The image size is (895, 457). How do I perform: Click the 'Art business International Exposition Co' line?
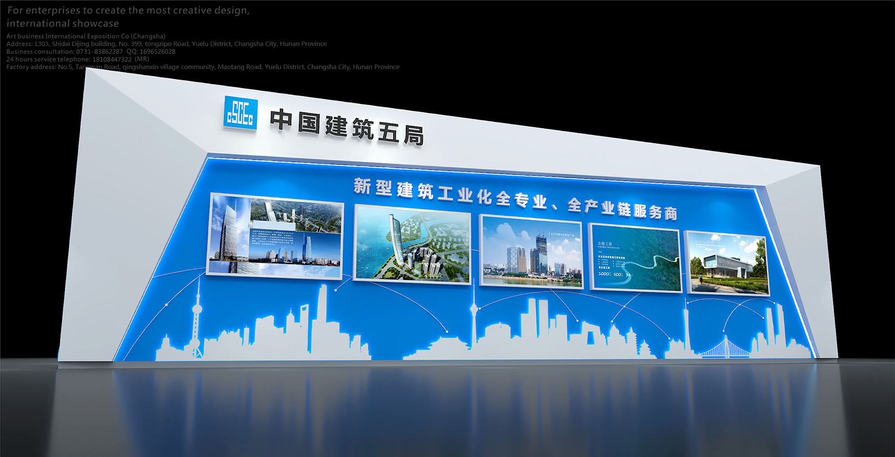tap(86, 36)
